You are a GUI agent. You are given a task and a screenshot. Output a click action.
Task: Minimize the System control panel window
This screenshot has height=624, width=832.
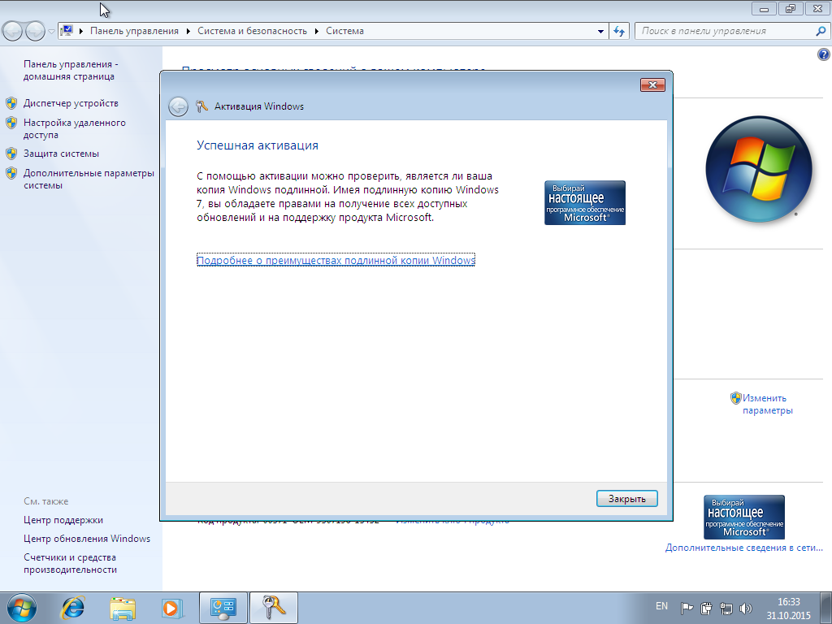[764, 8]
